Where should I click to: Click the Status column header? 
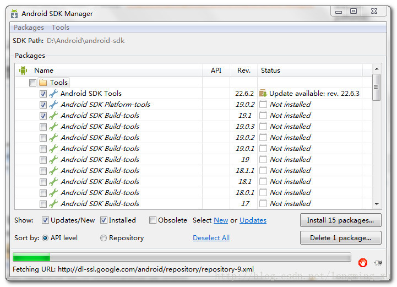pyautogui.click(x=310, y=70)
